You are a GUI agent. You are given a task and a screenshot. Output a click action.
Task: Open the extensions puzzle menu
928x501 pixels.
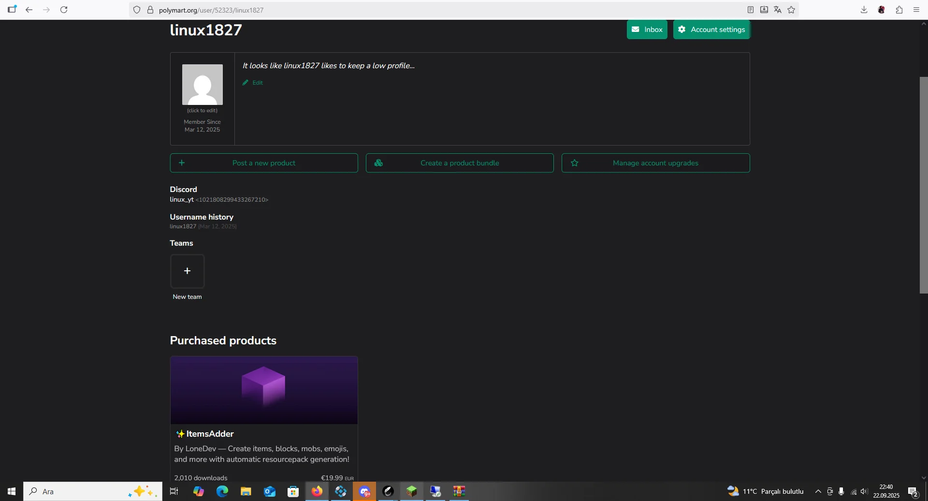click(x=899, y=10)
